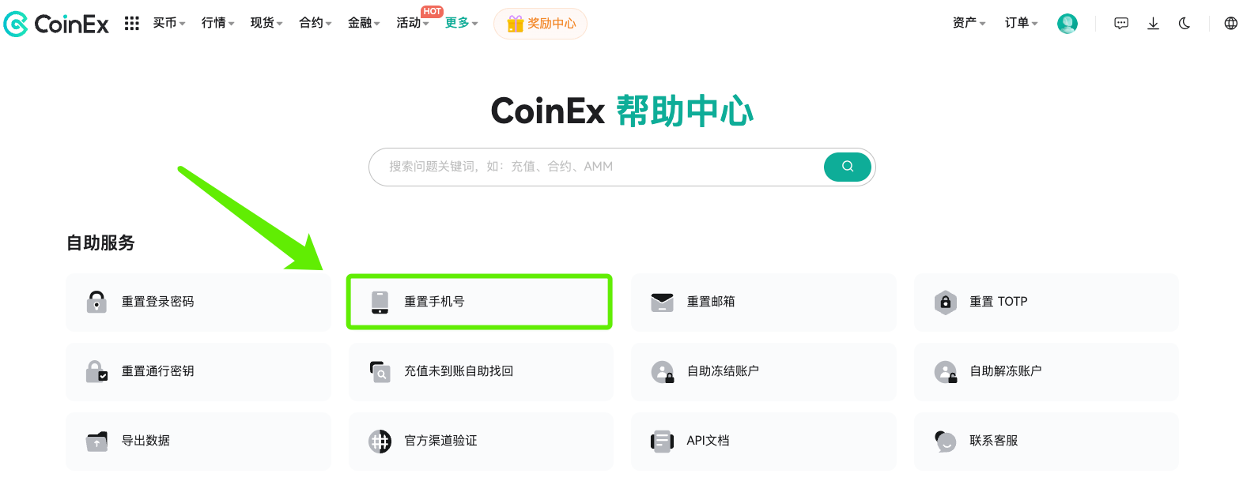1247x500 pixels.
Task: Toggle dark mode moon icon
Action: (x=1184, y=24)
